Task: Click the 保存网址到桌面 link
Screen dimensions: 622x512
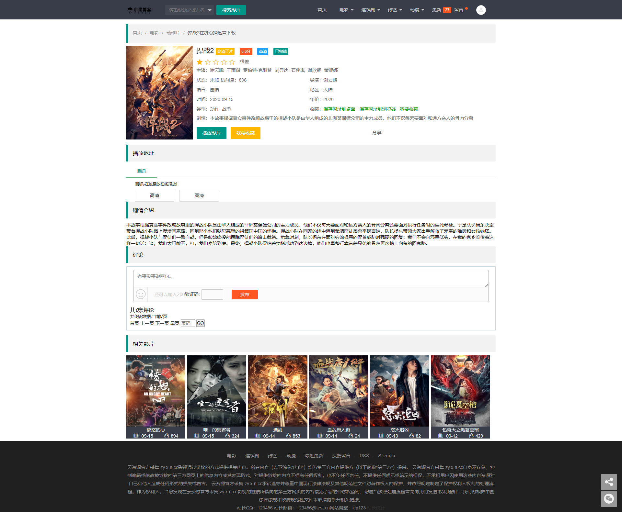Action: click(x=339, y=109)
